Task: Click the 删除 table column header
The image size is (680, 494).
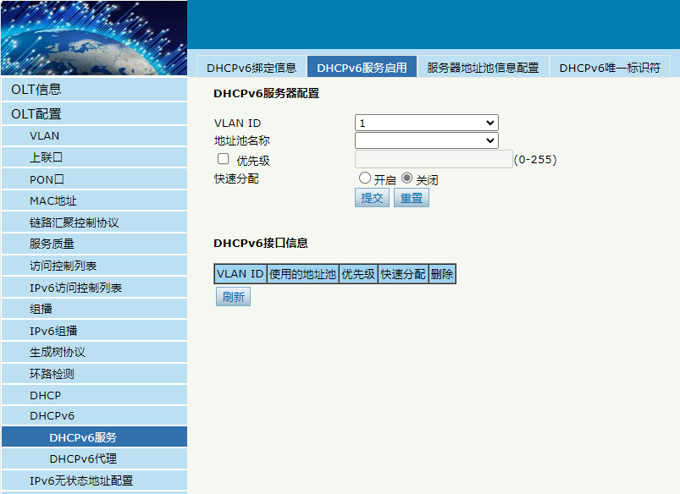Action: [442, 274]
